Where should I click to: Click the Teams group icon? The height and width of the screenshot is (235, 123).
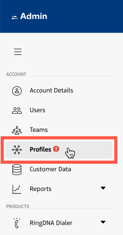click(17, 130)
